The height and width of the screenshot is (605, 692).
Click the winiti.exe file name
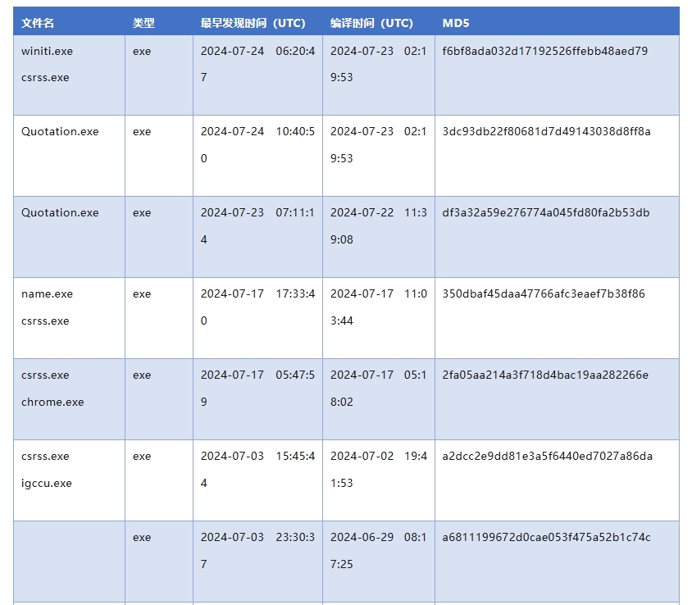click(x=47, y=51)
